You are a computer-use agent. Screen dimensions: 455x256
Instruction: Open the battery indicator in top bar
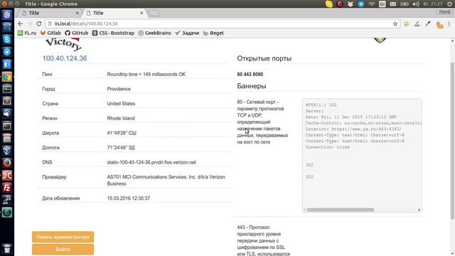coord(405,4)
